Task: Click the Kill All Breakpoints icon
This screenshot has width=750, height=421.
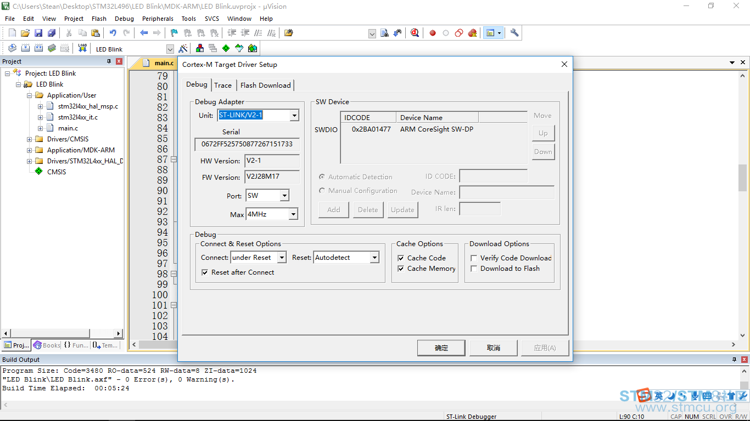Action: point(472,33)
